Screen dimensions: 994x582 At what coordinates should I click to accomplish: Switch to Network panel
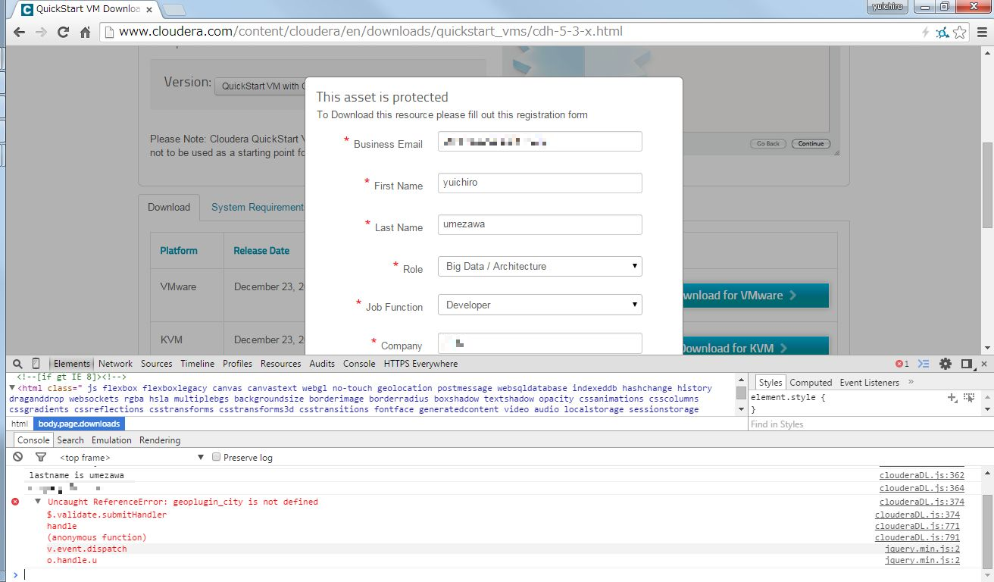click(x=115, y=364)
